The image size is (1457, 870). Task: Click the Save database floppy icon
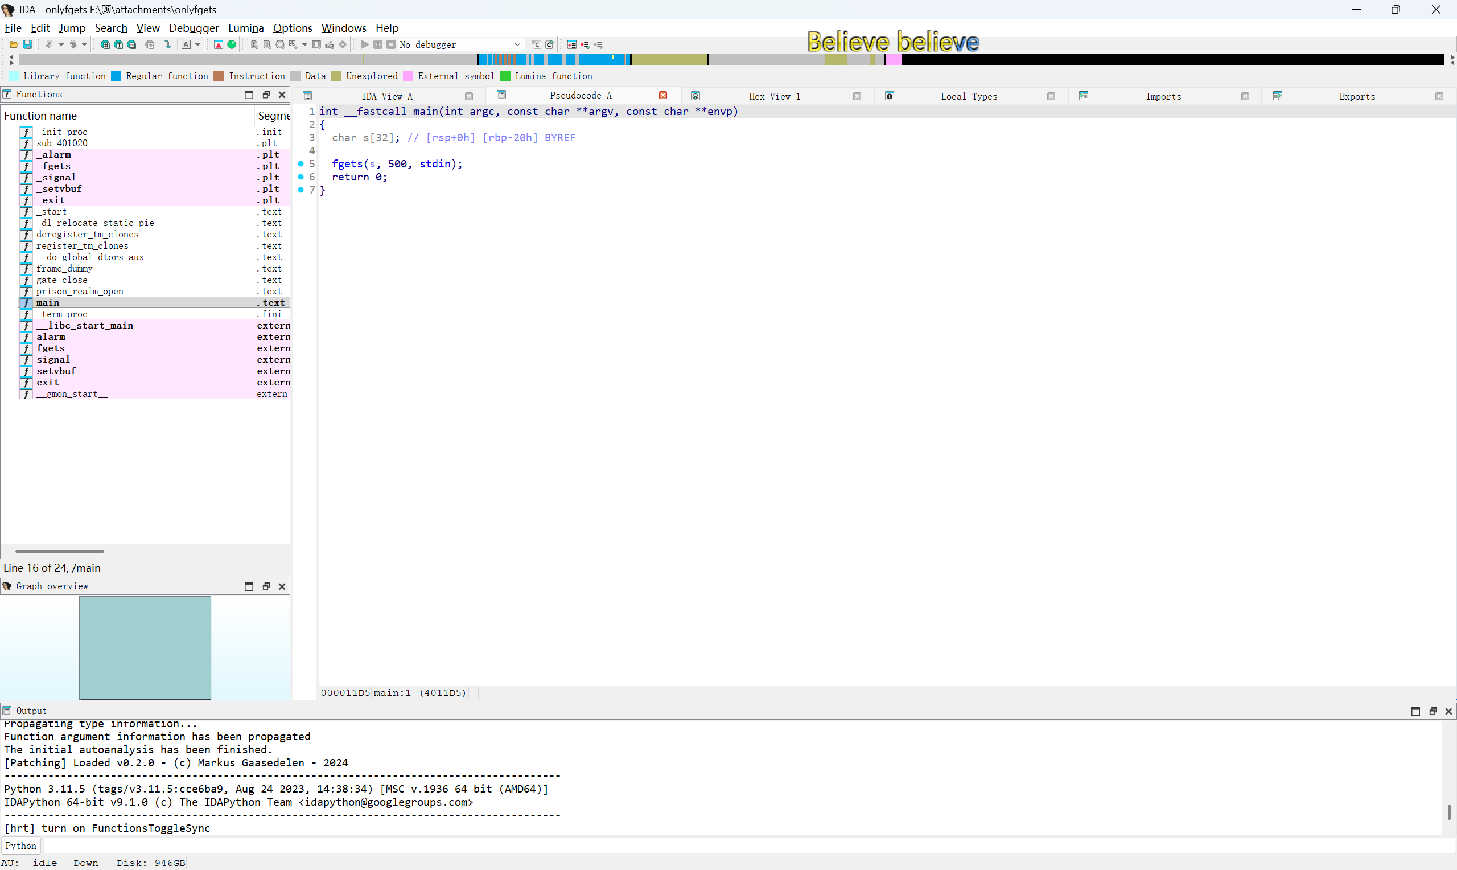[27, 44]
